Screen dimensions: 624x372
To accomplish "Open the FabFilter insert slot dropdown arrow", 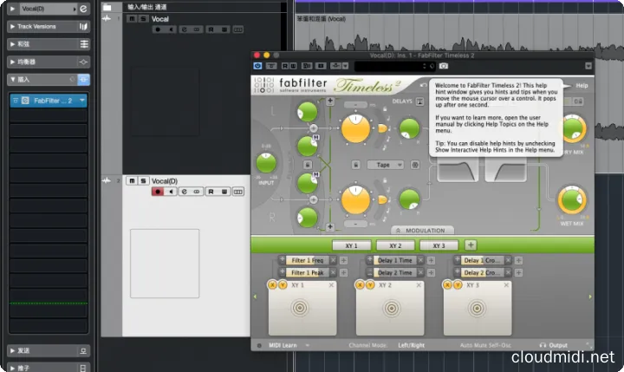I will pos(82,101).
